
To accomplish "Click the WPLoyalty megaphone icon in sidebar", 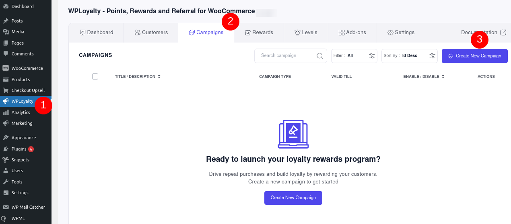I will pyautogui.click(x=6, y=101).
